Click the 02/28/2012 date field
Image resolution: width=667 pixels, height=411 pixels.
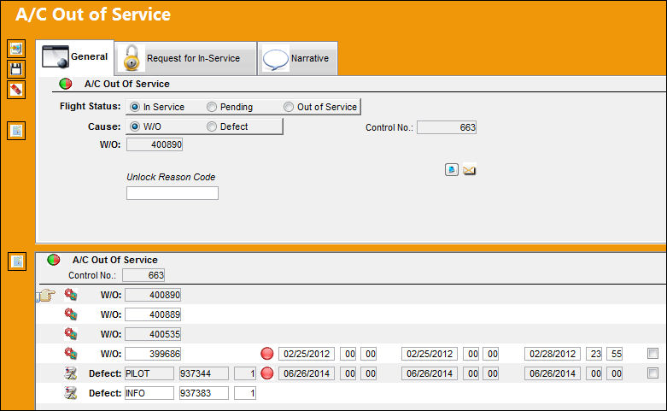553,354
